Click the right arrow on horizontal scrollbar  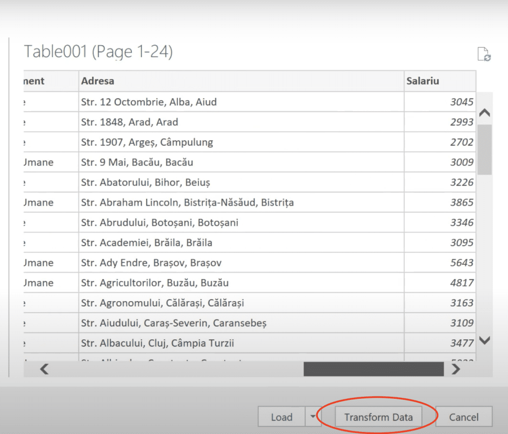pos(456,369)
